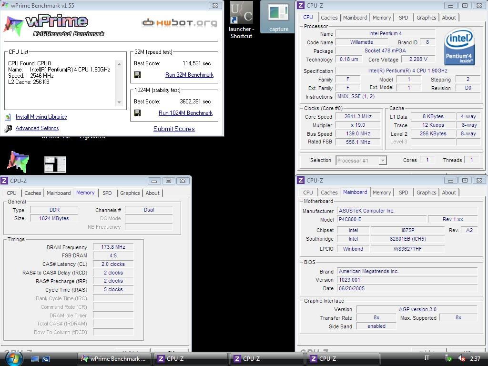Click the volume muted tray icon
Screen dimensions: 488x366
coord(462,358)
